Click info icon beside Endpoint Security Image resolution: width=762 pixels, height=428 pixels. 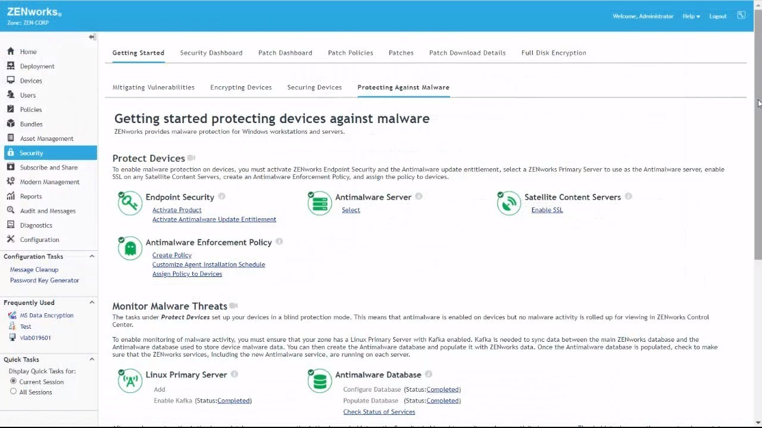[x=222, y=196]
